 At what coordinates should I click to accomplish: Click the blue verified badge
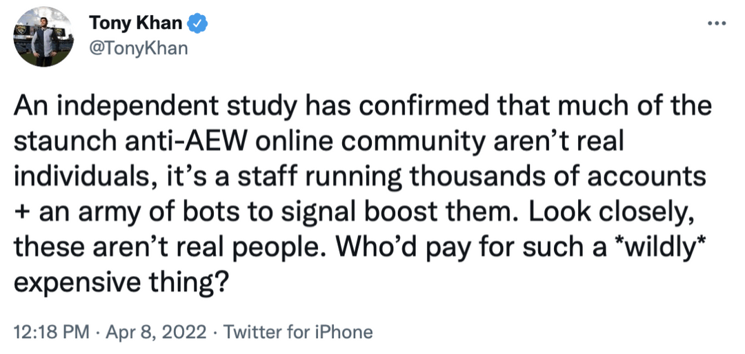199,23
